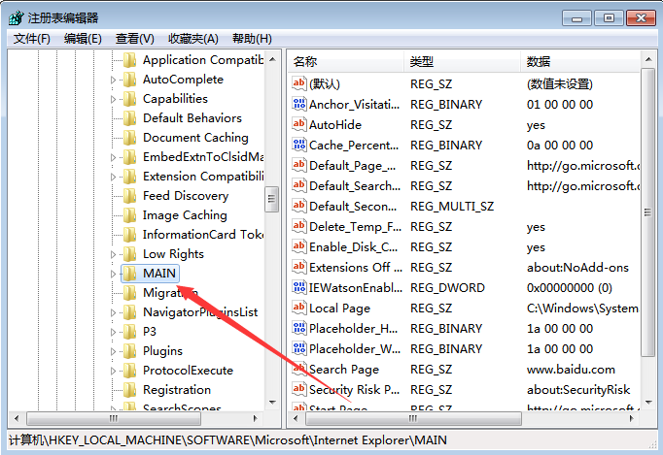Select the Capabilities folder icon
The image size is (663, 455).
click(130, 99)
